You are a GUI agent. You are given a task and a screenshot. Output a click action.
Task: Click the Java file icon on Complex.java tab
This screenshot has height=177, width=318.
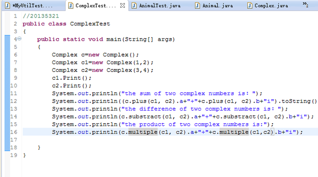250,5
